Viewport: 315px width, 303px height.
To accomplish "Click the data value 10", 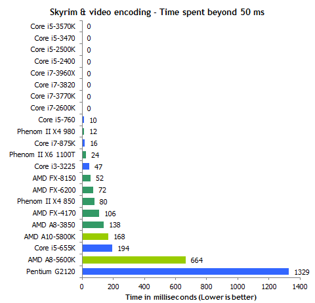I will click(x=93, y=120).
